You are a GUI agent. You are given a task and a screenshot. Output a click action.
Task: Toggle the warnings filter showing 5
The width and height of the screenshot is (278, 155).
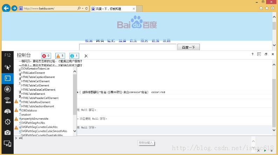60,56
